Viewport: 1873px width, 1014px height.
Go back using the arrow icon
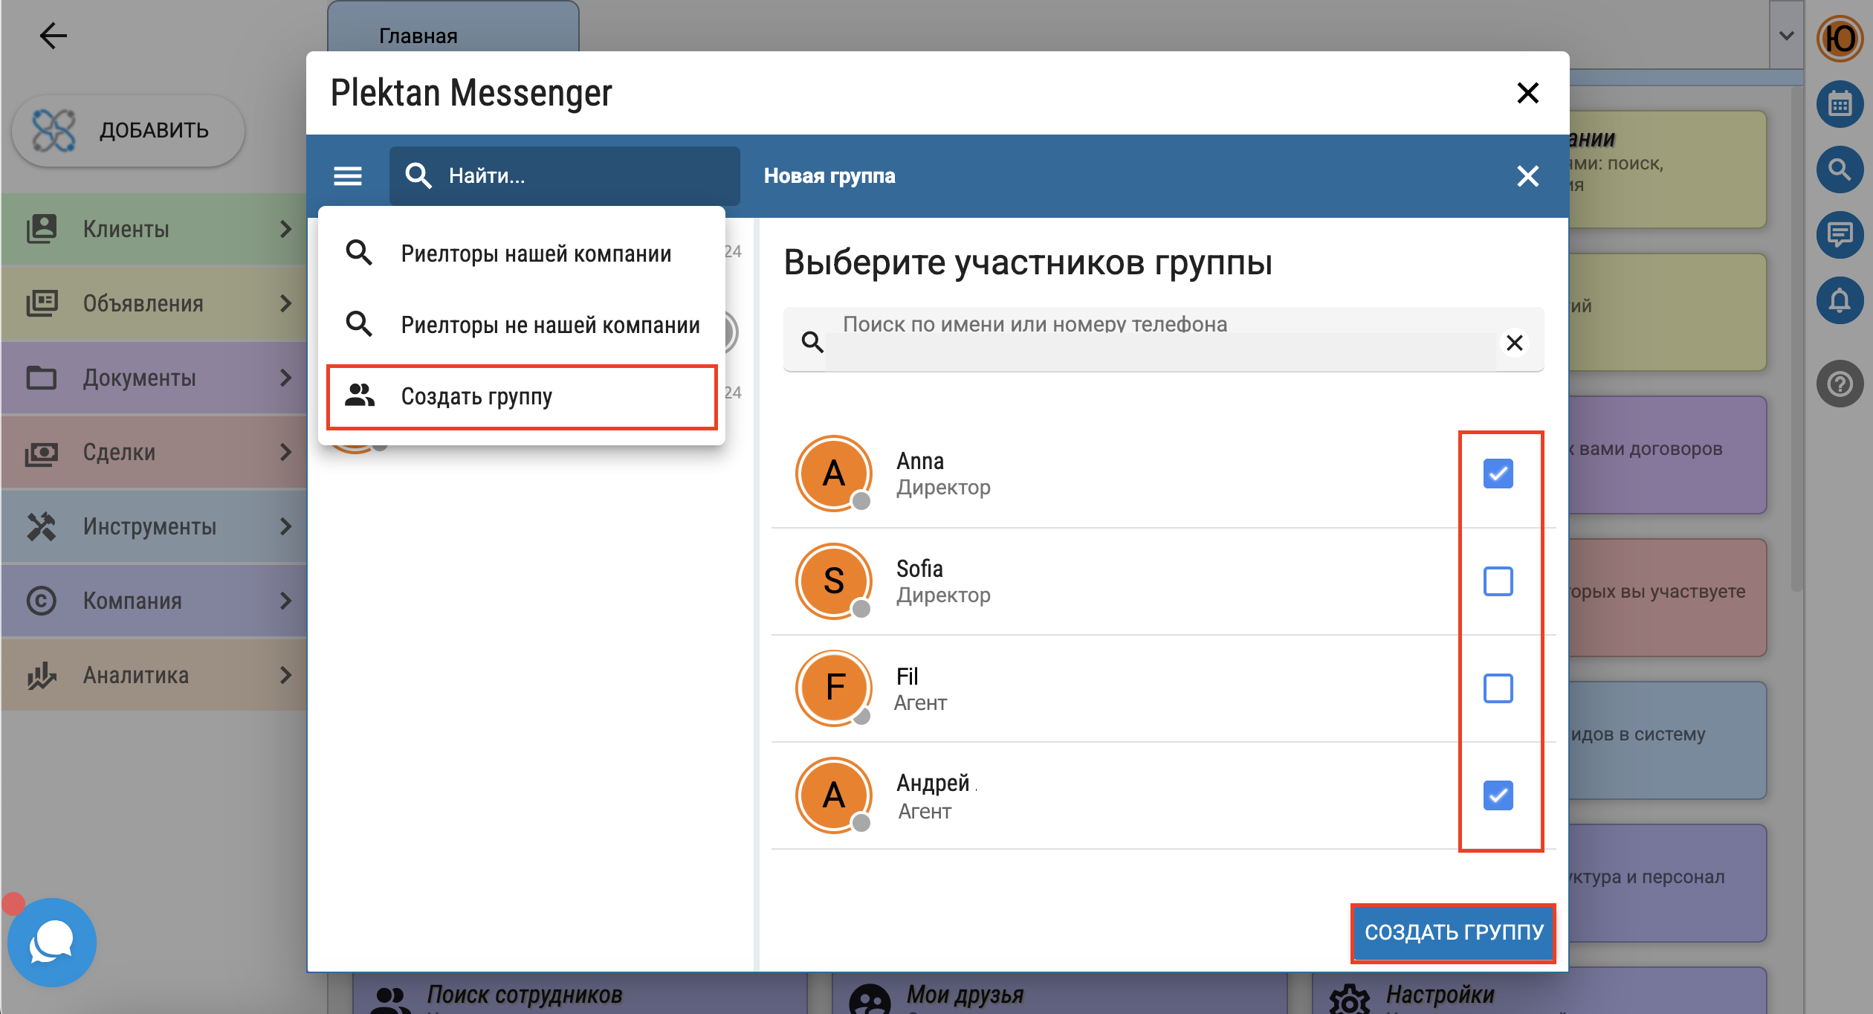point(53,35)
